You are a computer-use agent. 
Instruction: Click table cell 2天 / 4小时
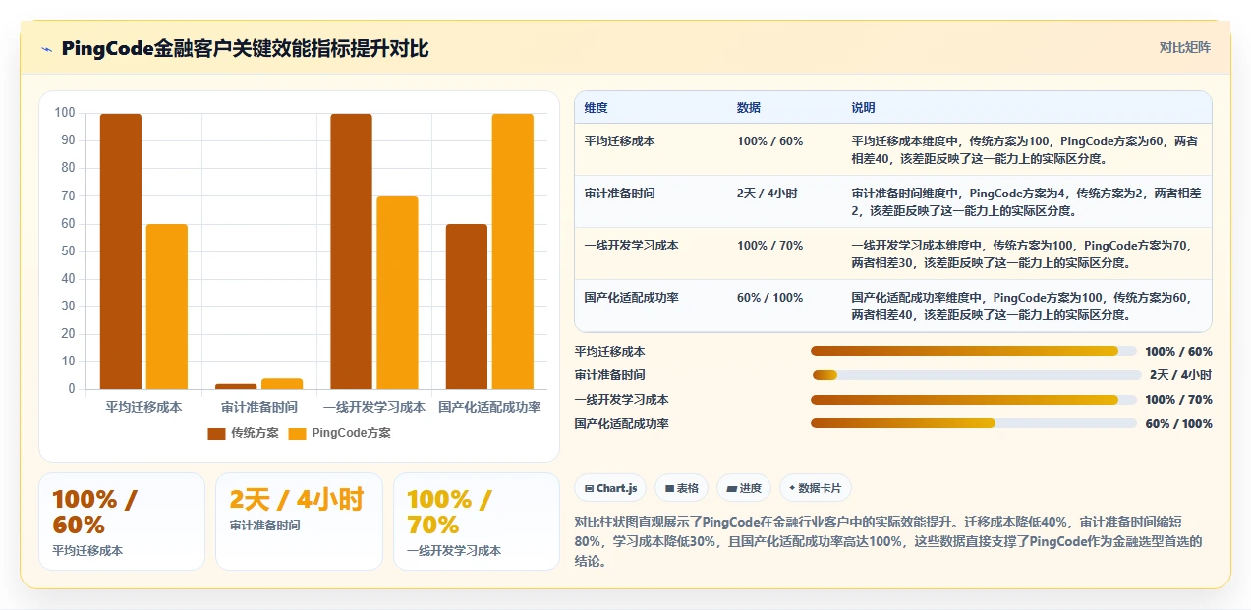[x=768, y=194]
